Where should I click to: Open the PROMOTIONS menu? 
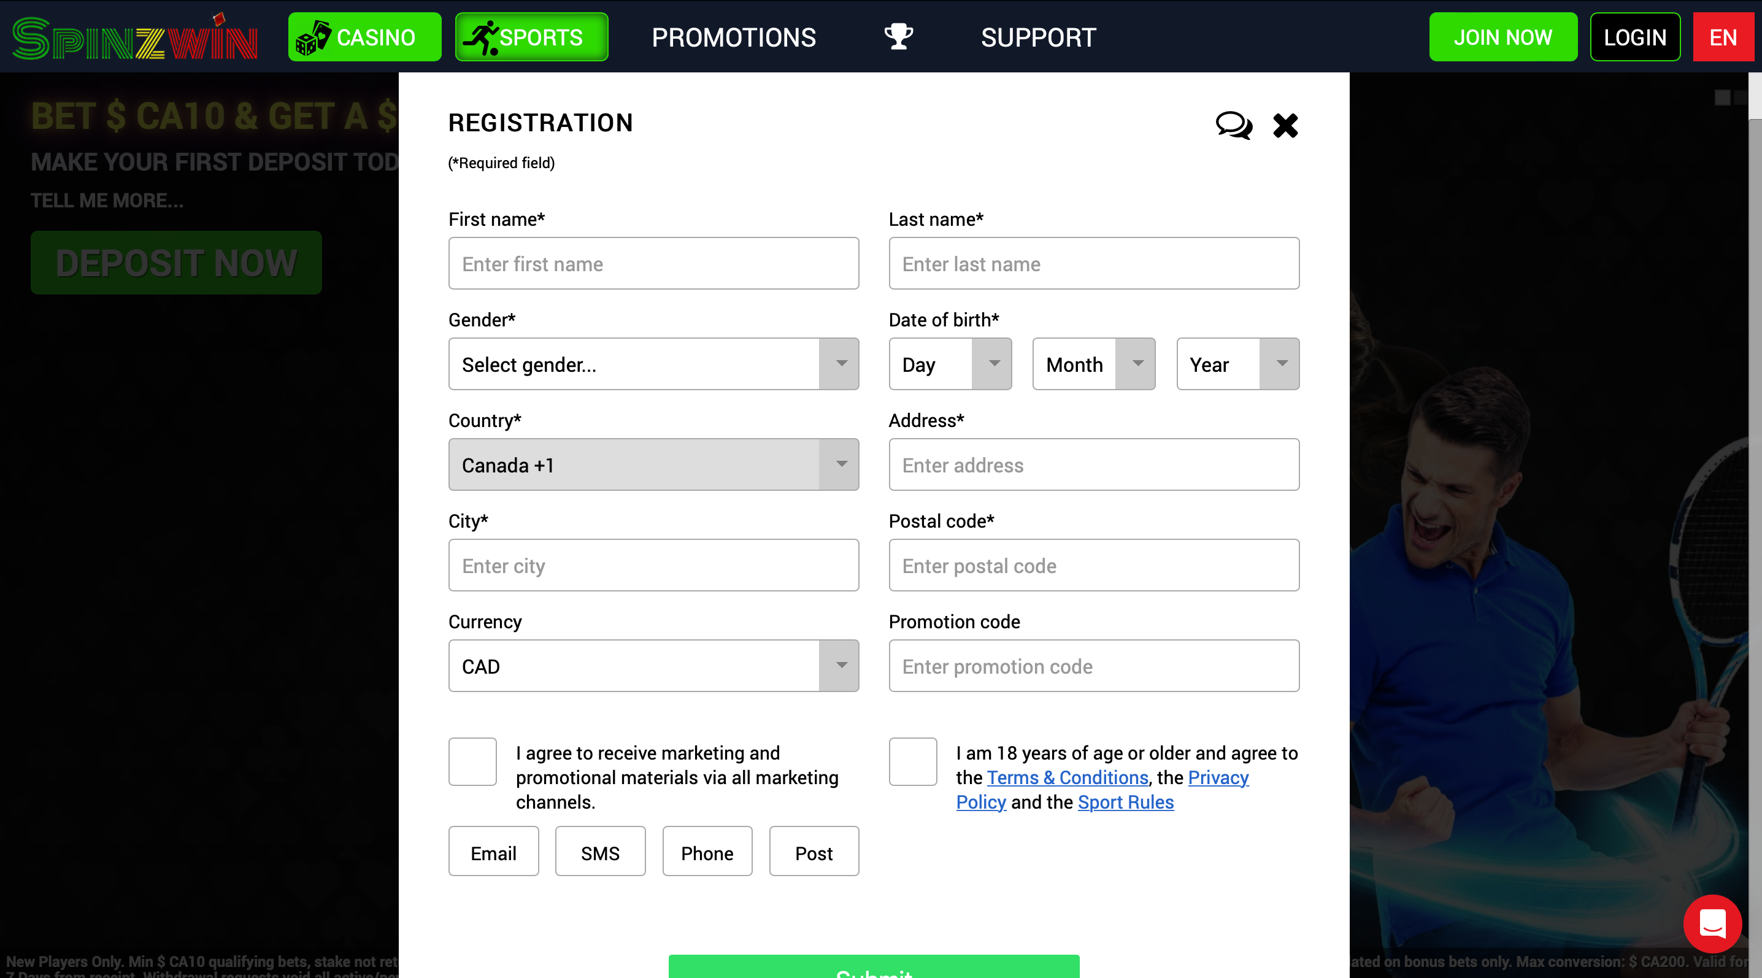(x=733, y=37)
